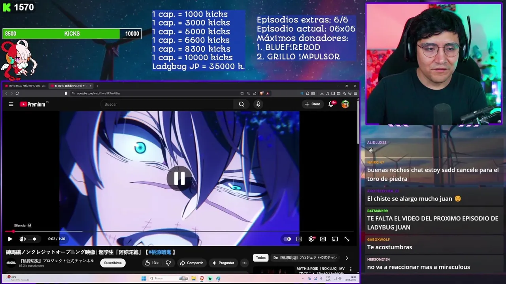Click the channel avatar under video
The image size is (506, 284).
click(x=11, y=263)
